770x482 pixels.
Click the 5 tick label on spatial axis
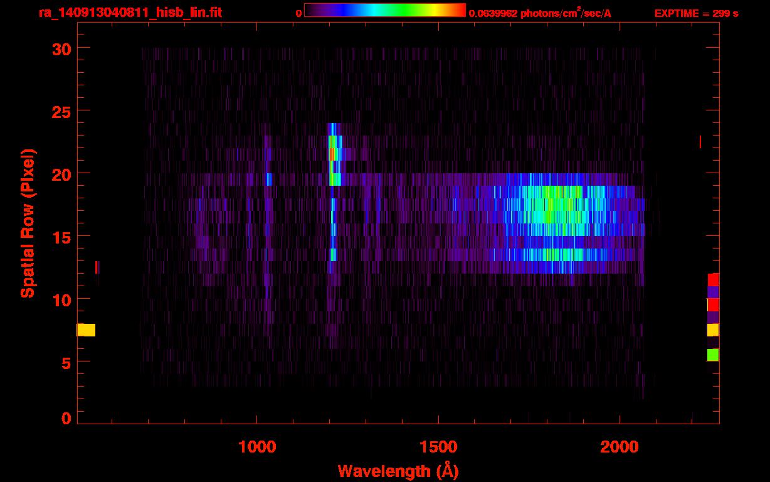(x=66, y=362)
